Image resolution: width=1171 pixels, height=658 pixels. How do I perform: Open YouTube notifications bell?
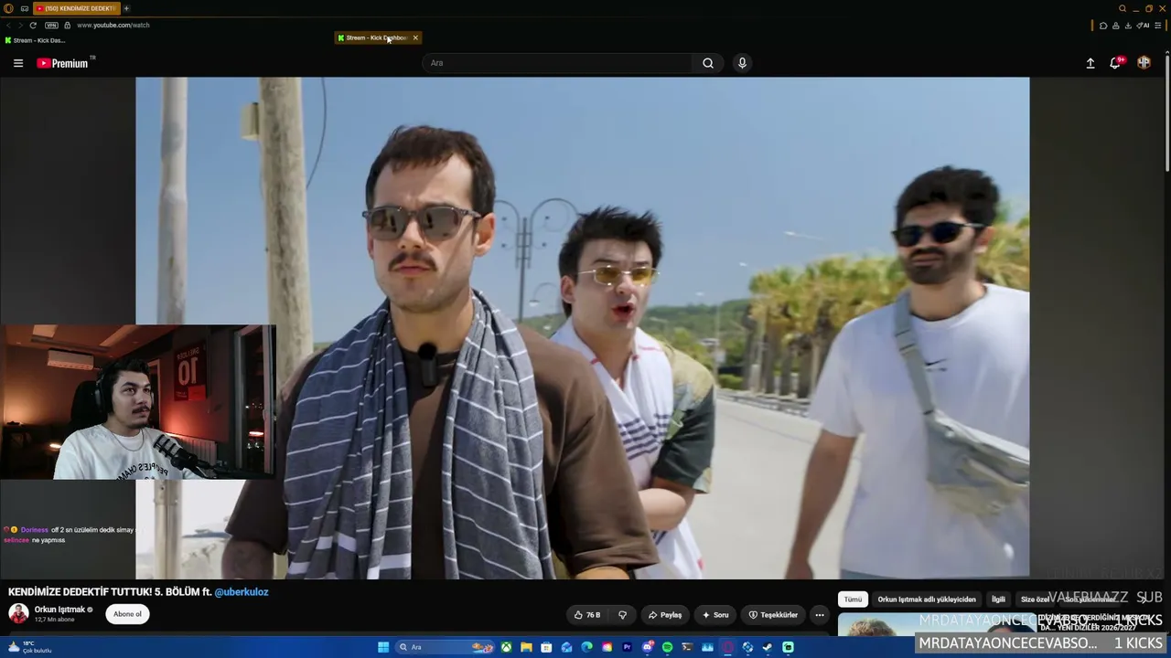[x=1115, y=63]
